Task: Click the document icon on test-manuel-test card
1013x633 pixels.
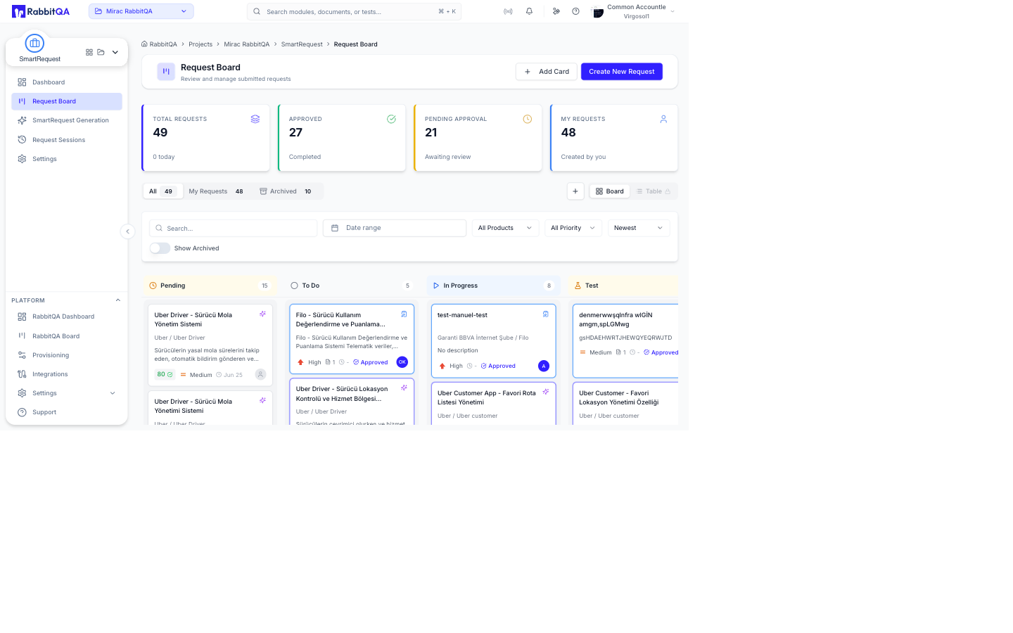Action: coord(545,314)
